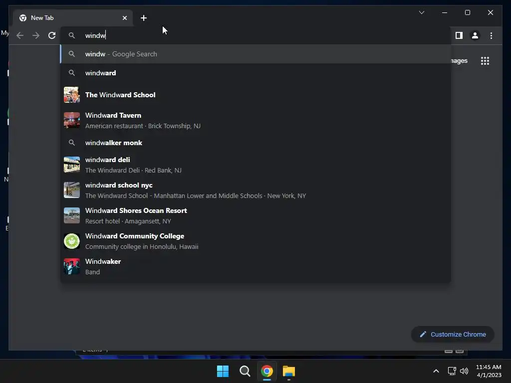Click the Windwaker band thumbnail
This screenshot has height=383, width=511.
(x=72, y=266)
